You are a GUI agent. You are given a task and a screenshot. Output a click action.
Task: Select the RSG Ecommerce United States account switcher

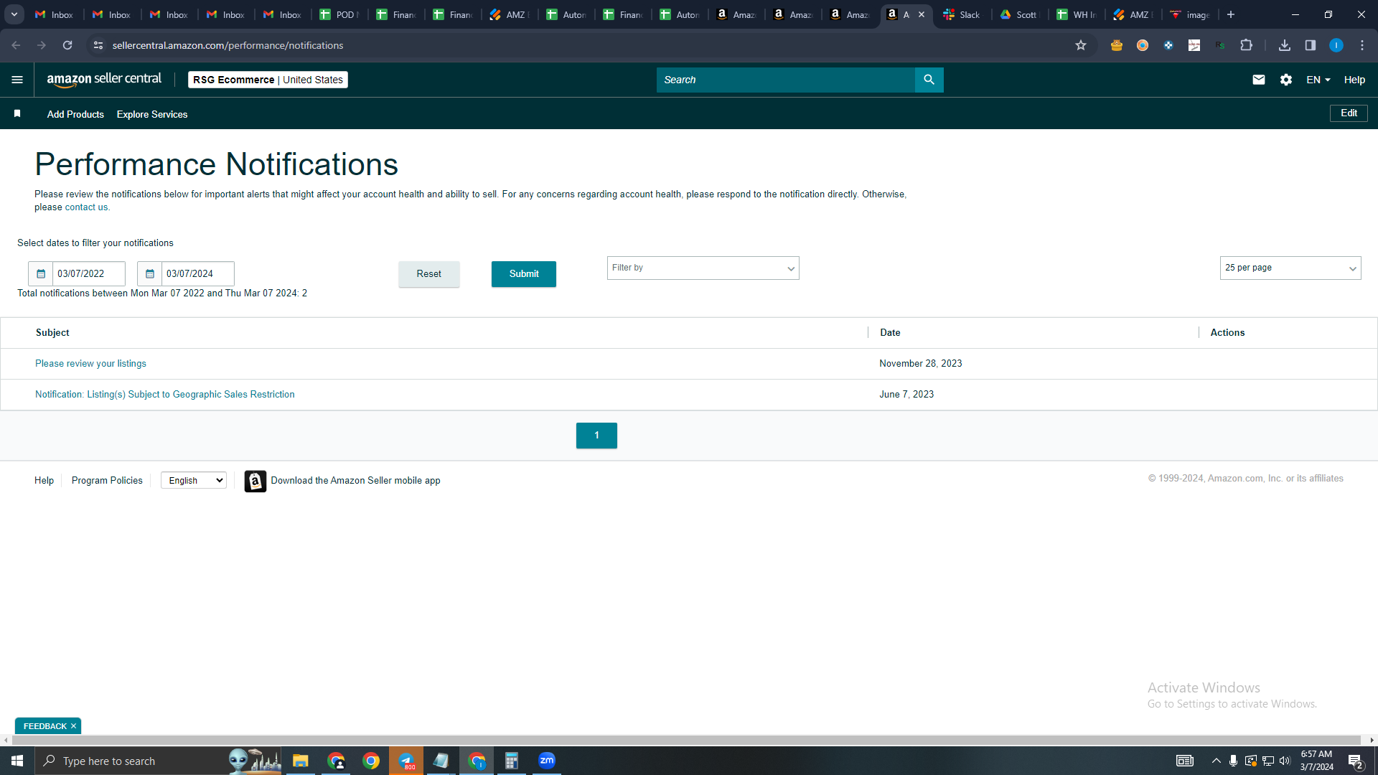coord(268,80)
